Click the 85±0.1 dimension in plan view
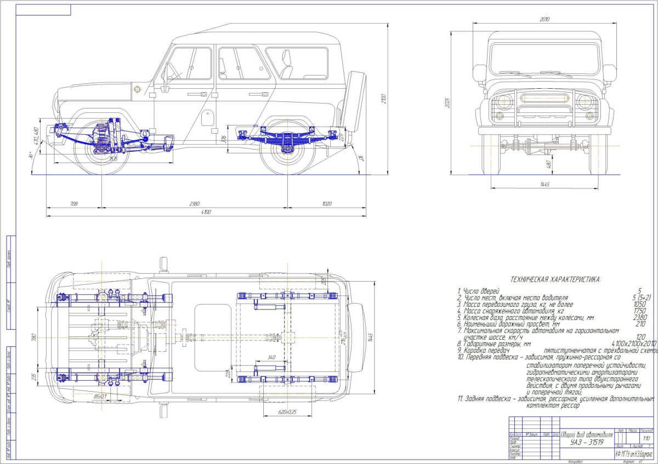The image size is (658, 464). (x=100, y=397)
